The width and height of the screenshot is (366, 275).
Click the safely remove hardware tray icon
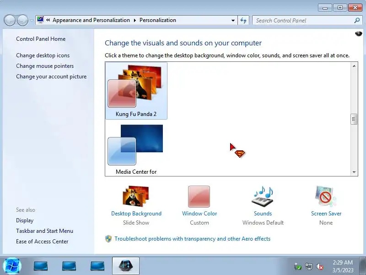point(298,267)
